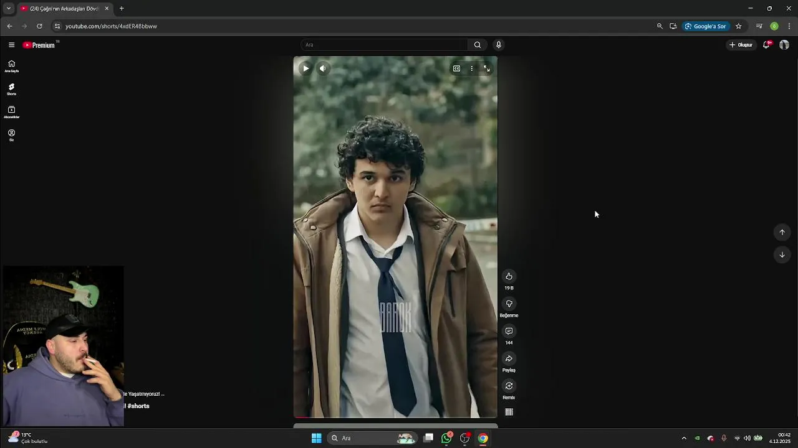Open the Windows Start menu

[x=316, y=438]
